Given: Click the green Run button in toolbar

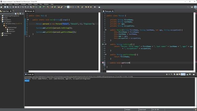Looking at the screenshot, I should click(x=40, y=7).
